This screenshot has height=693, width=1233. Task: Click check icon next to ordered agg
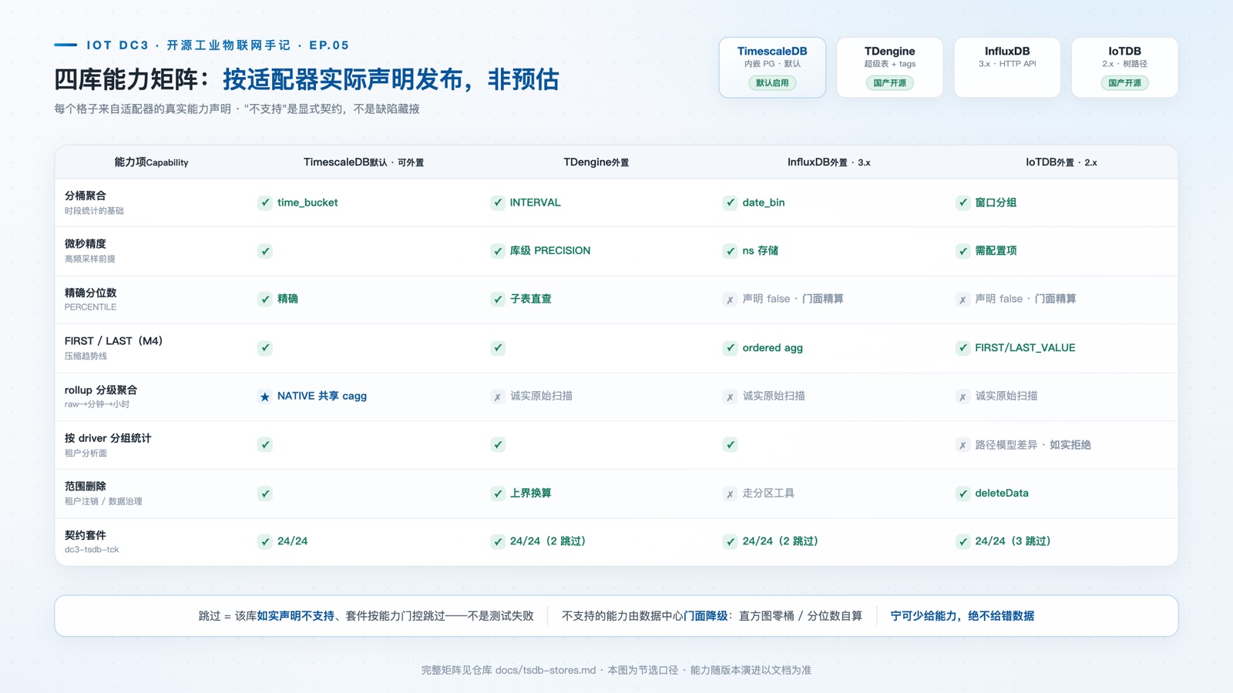[x=730, y=348]
